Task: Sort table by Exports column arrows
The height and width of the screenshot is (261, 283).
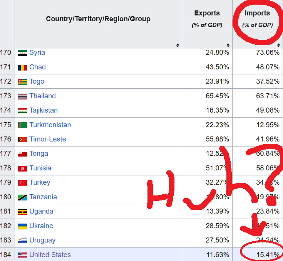Action: (228, 45)
